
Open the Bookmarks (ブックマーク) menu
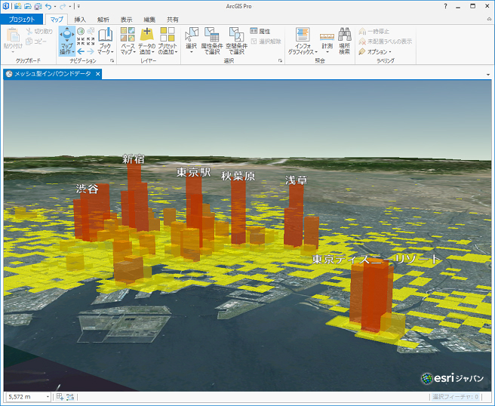point(105,36)
